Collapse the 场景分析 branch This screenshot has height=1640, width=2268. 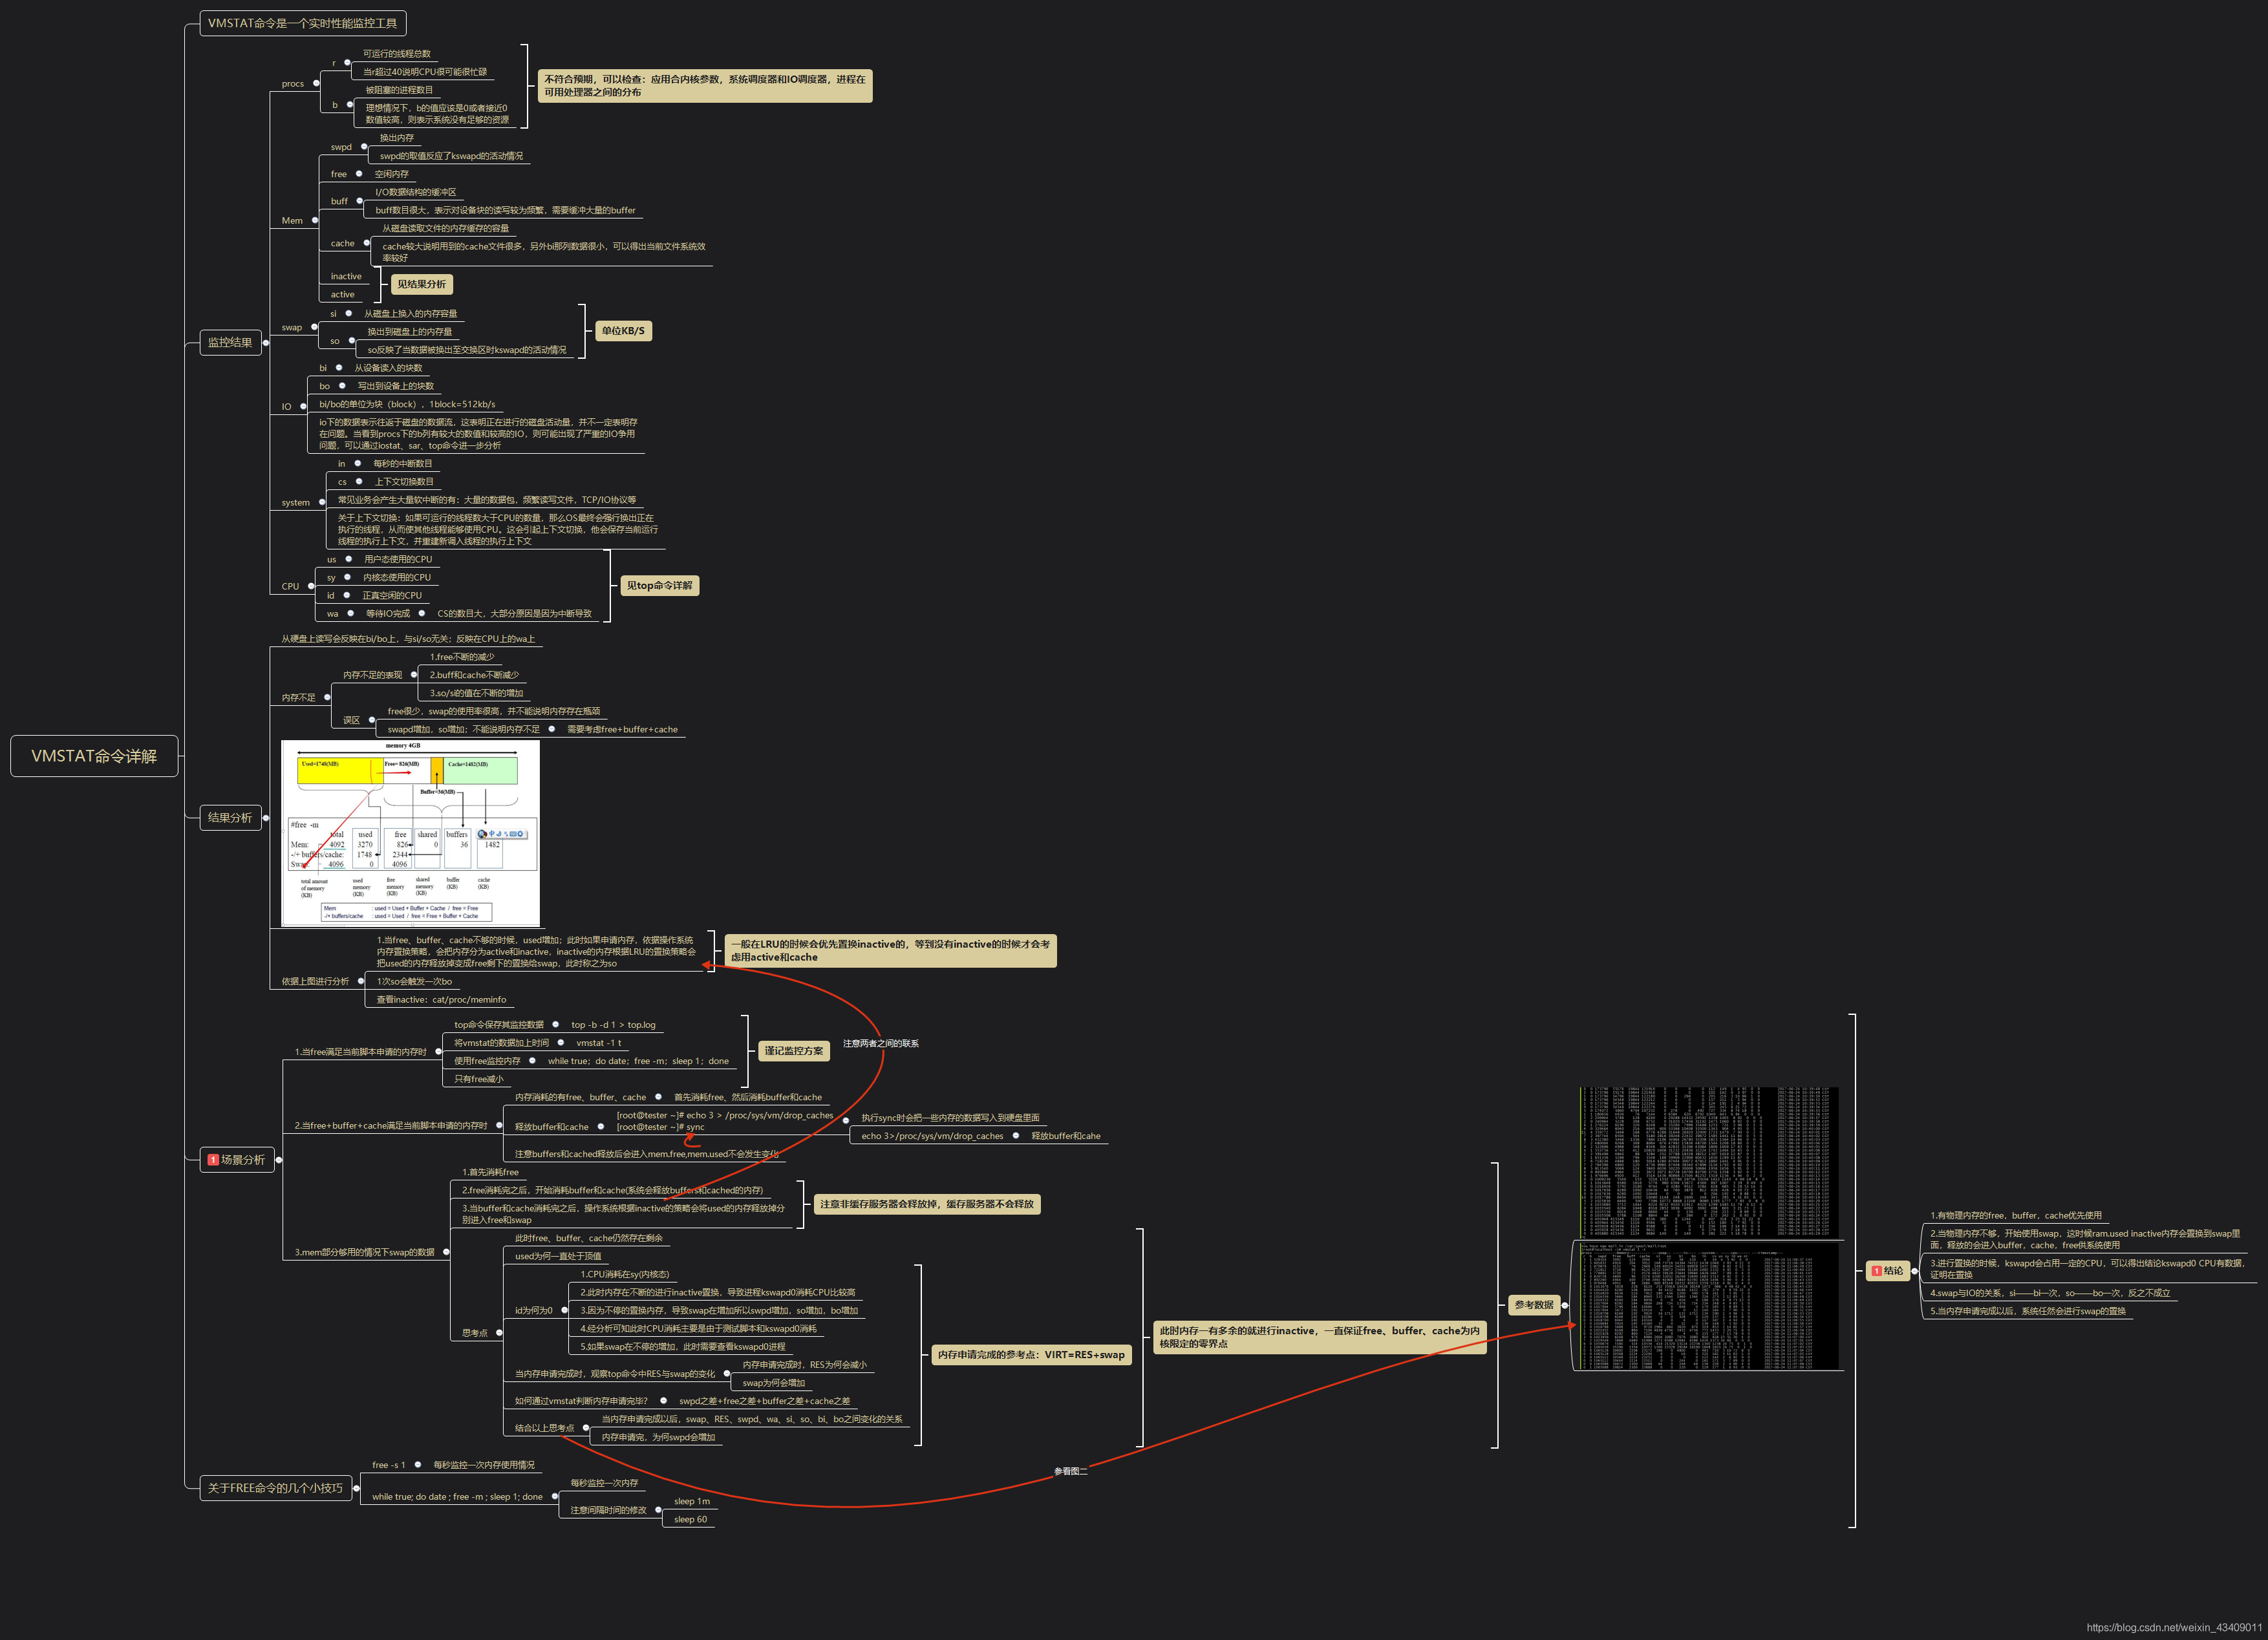point(279,1160)
